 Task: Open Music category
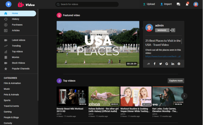7,89
